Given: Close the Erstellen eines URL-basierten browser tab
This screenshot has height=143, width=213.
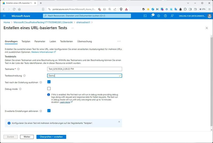Looking at the screenshot, I should [x=35, y=3].
